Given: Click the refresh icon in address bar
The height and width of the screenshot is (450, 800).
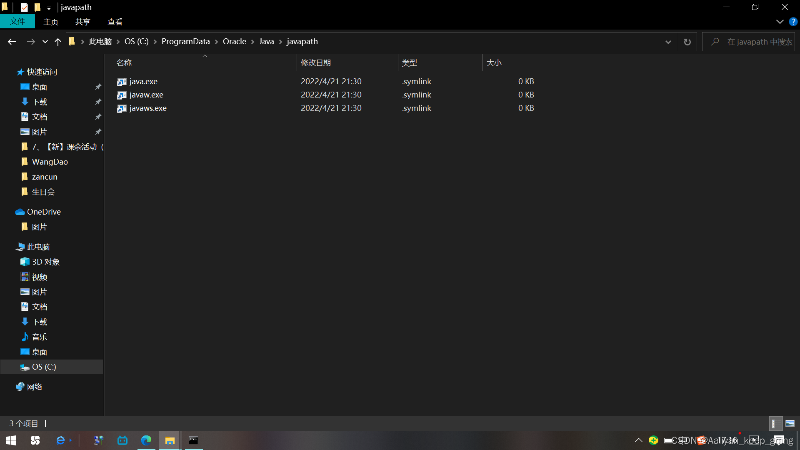Looking at the screenshot, I should point(687,42).
